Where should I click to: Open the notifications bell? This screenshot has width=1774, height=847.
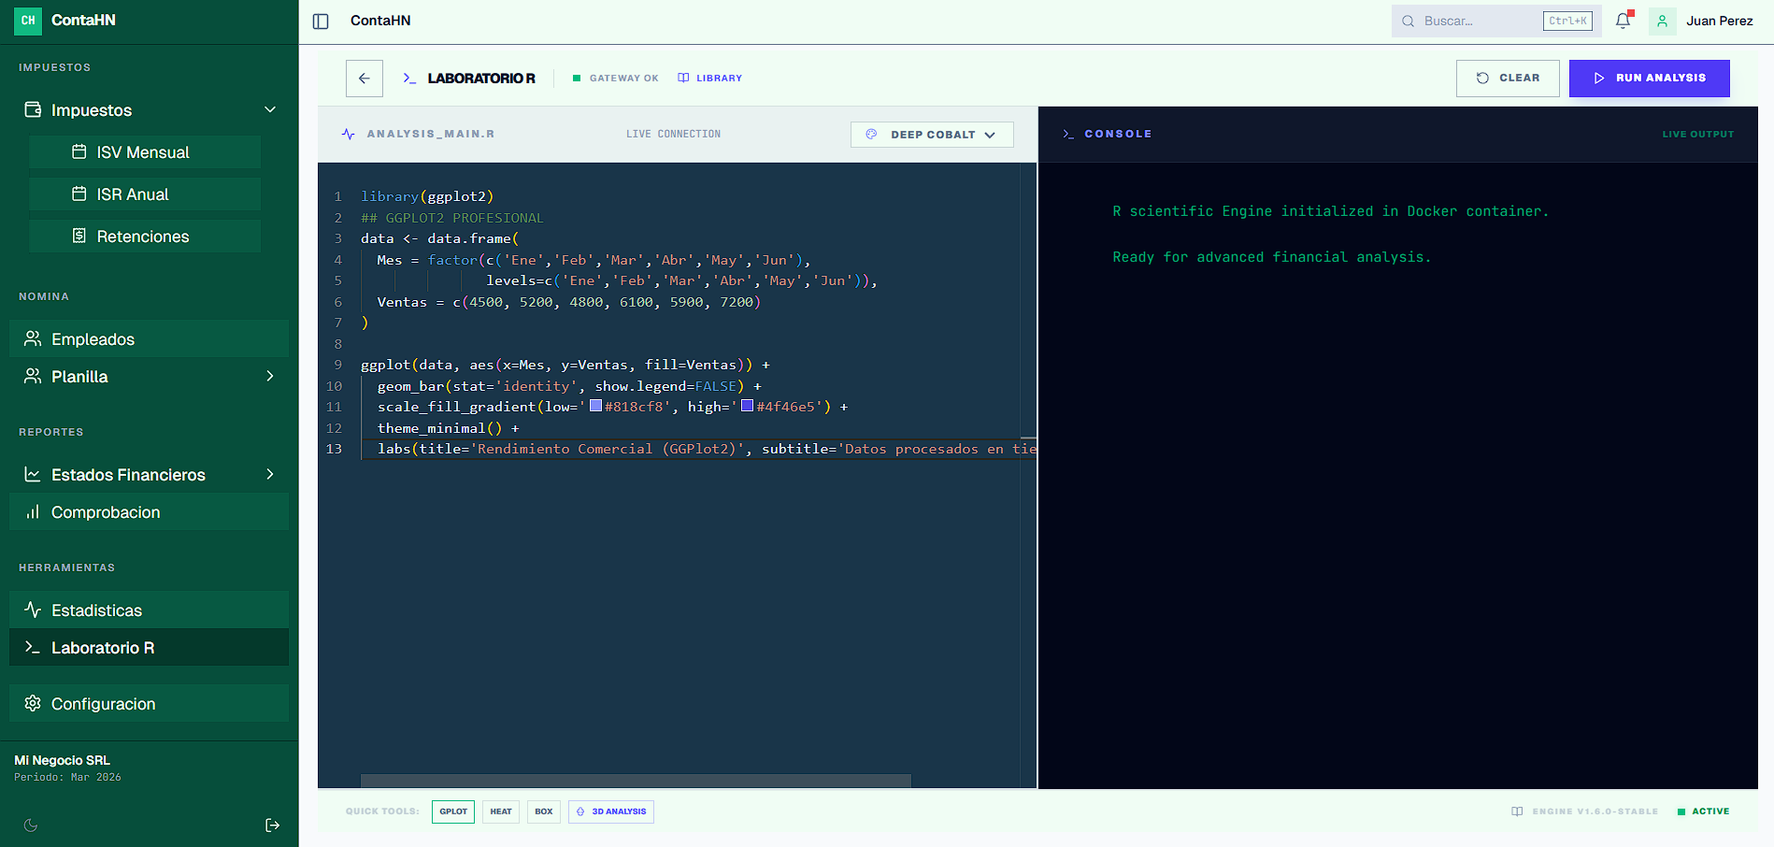(x=1623, y=21)
